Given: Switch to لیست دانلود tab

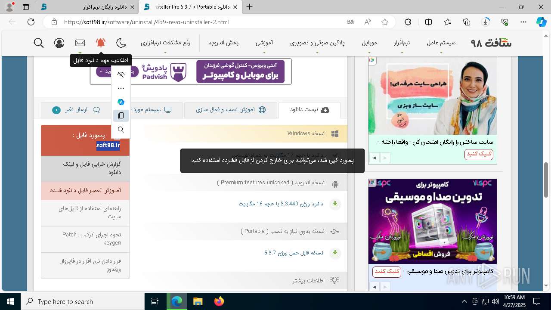Looking at the screenshot, I should [x=310, y=110].
